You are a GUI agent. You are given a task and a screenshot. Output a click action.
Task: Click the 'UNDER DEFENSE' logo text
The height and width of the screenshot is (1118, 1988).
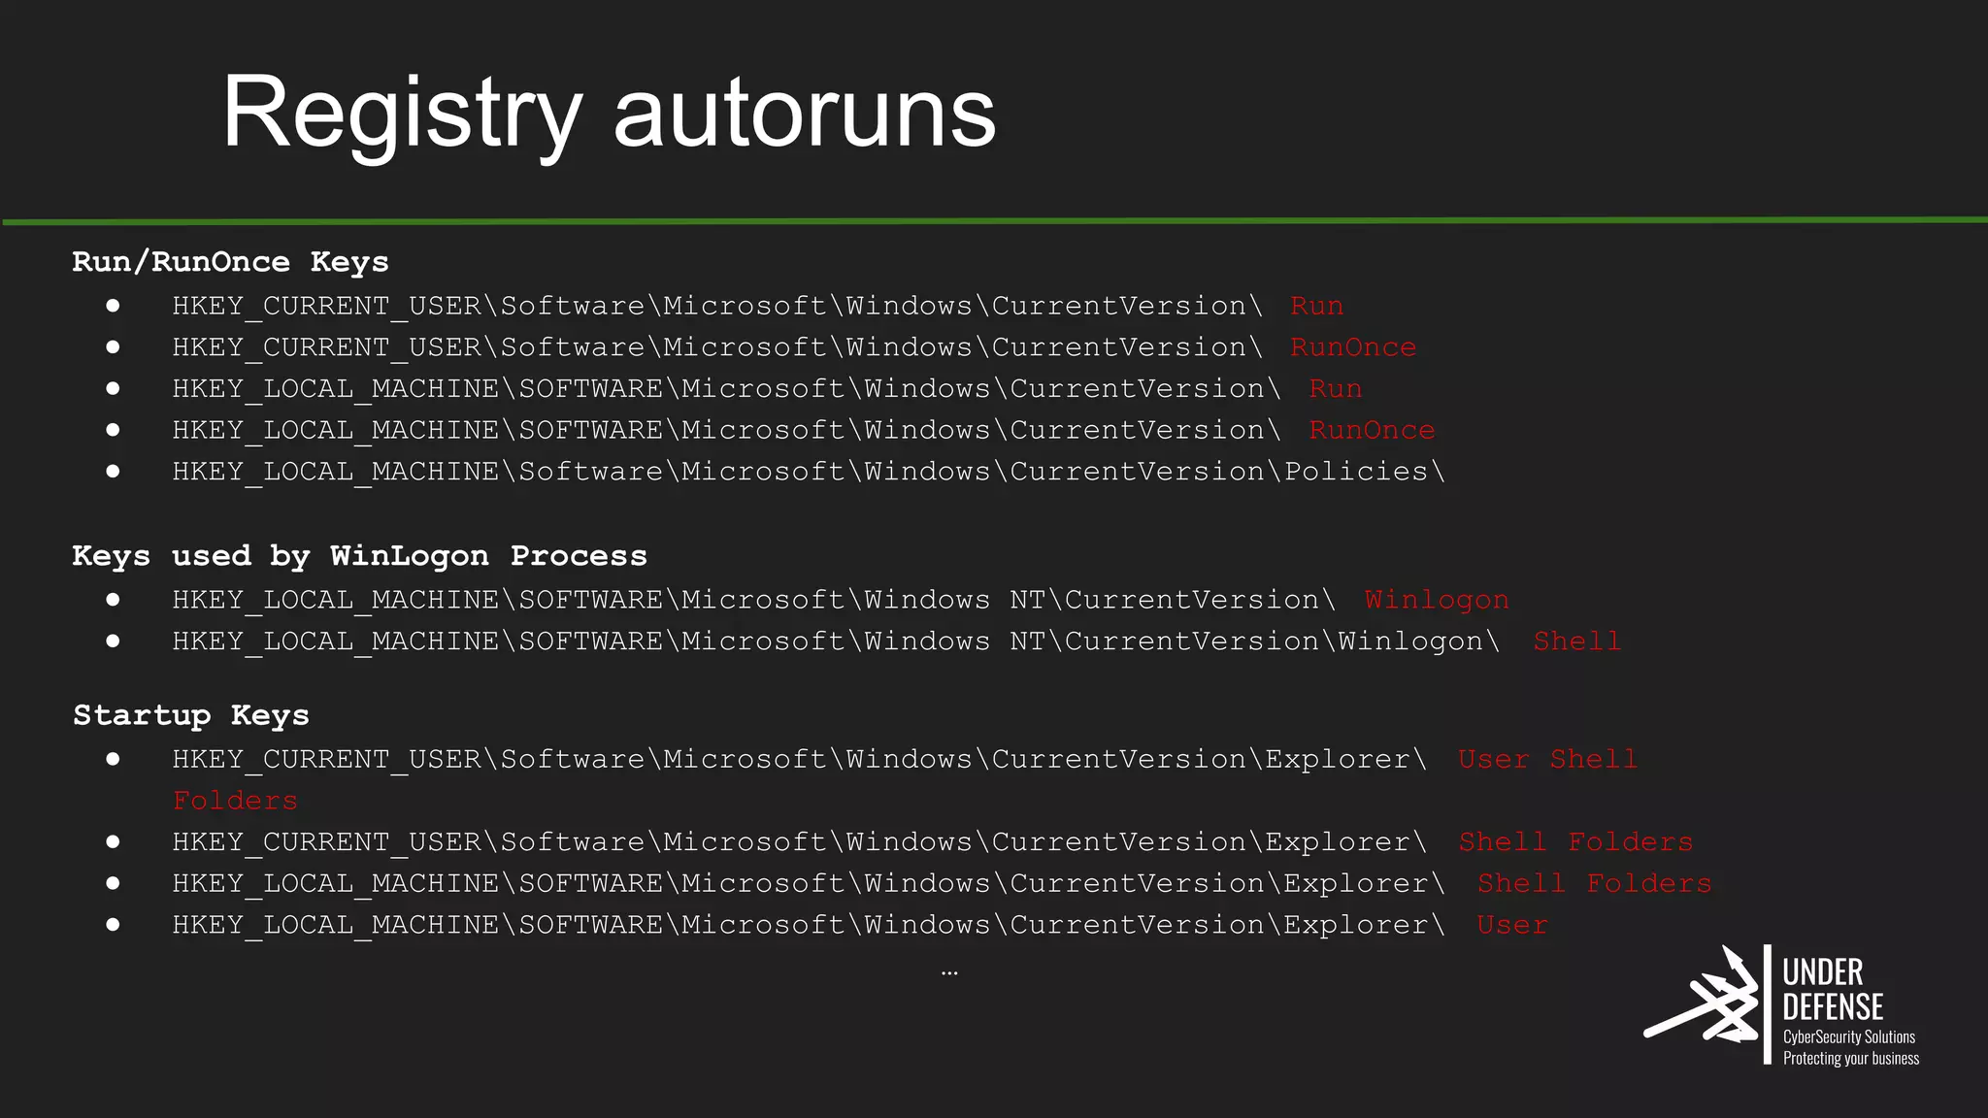(1833, 989)
